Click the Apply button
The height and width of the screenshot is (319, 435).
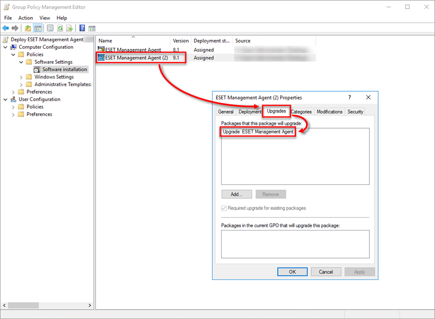[x=360, y=272]
